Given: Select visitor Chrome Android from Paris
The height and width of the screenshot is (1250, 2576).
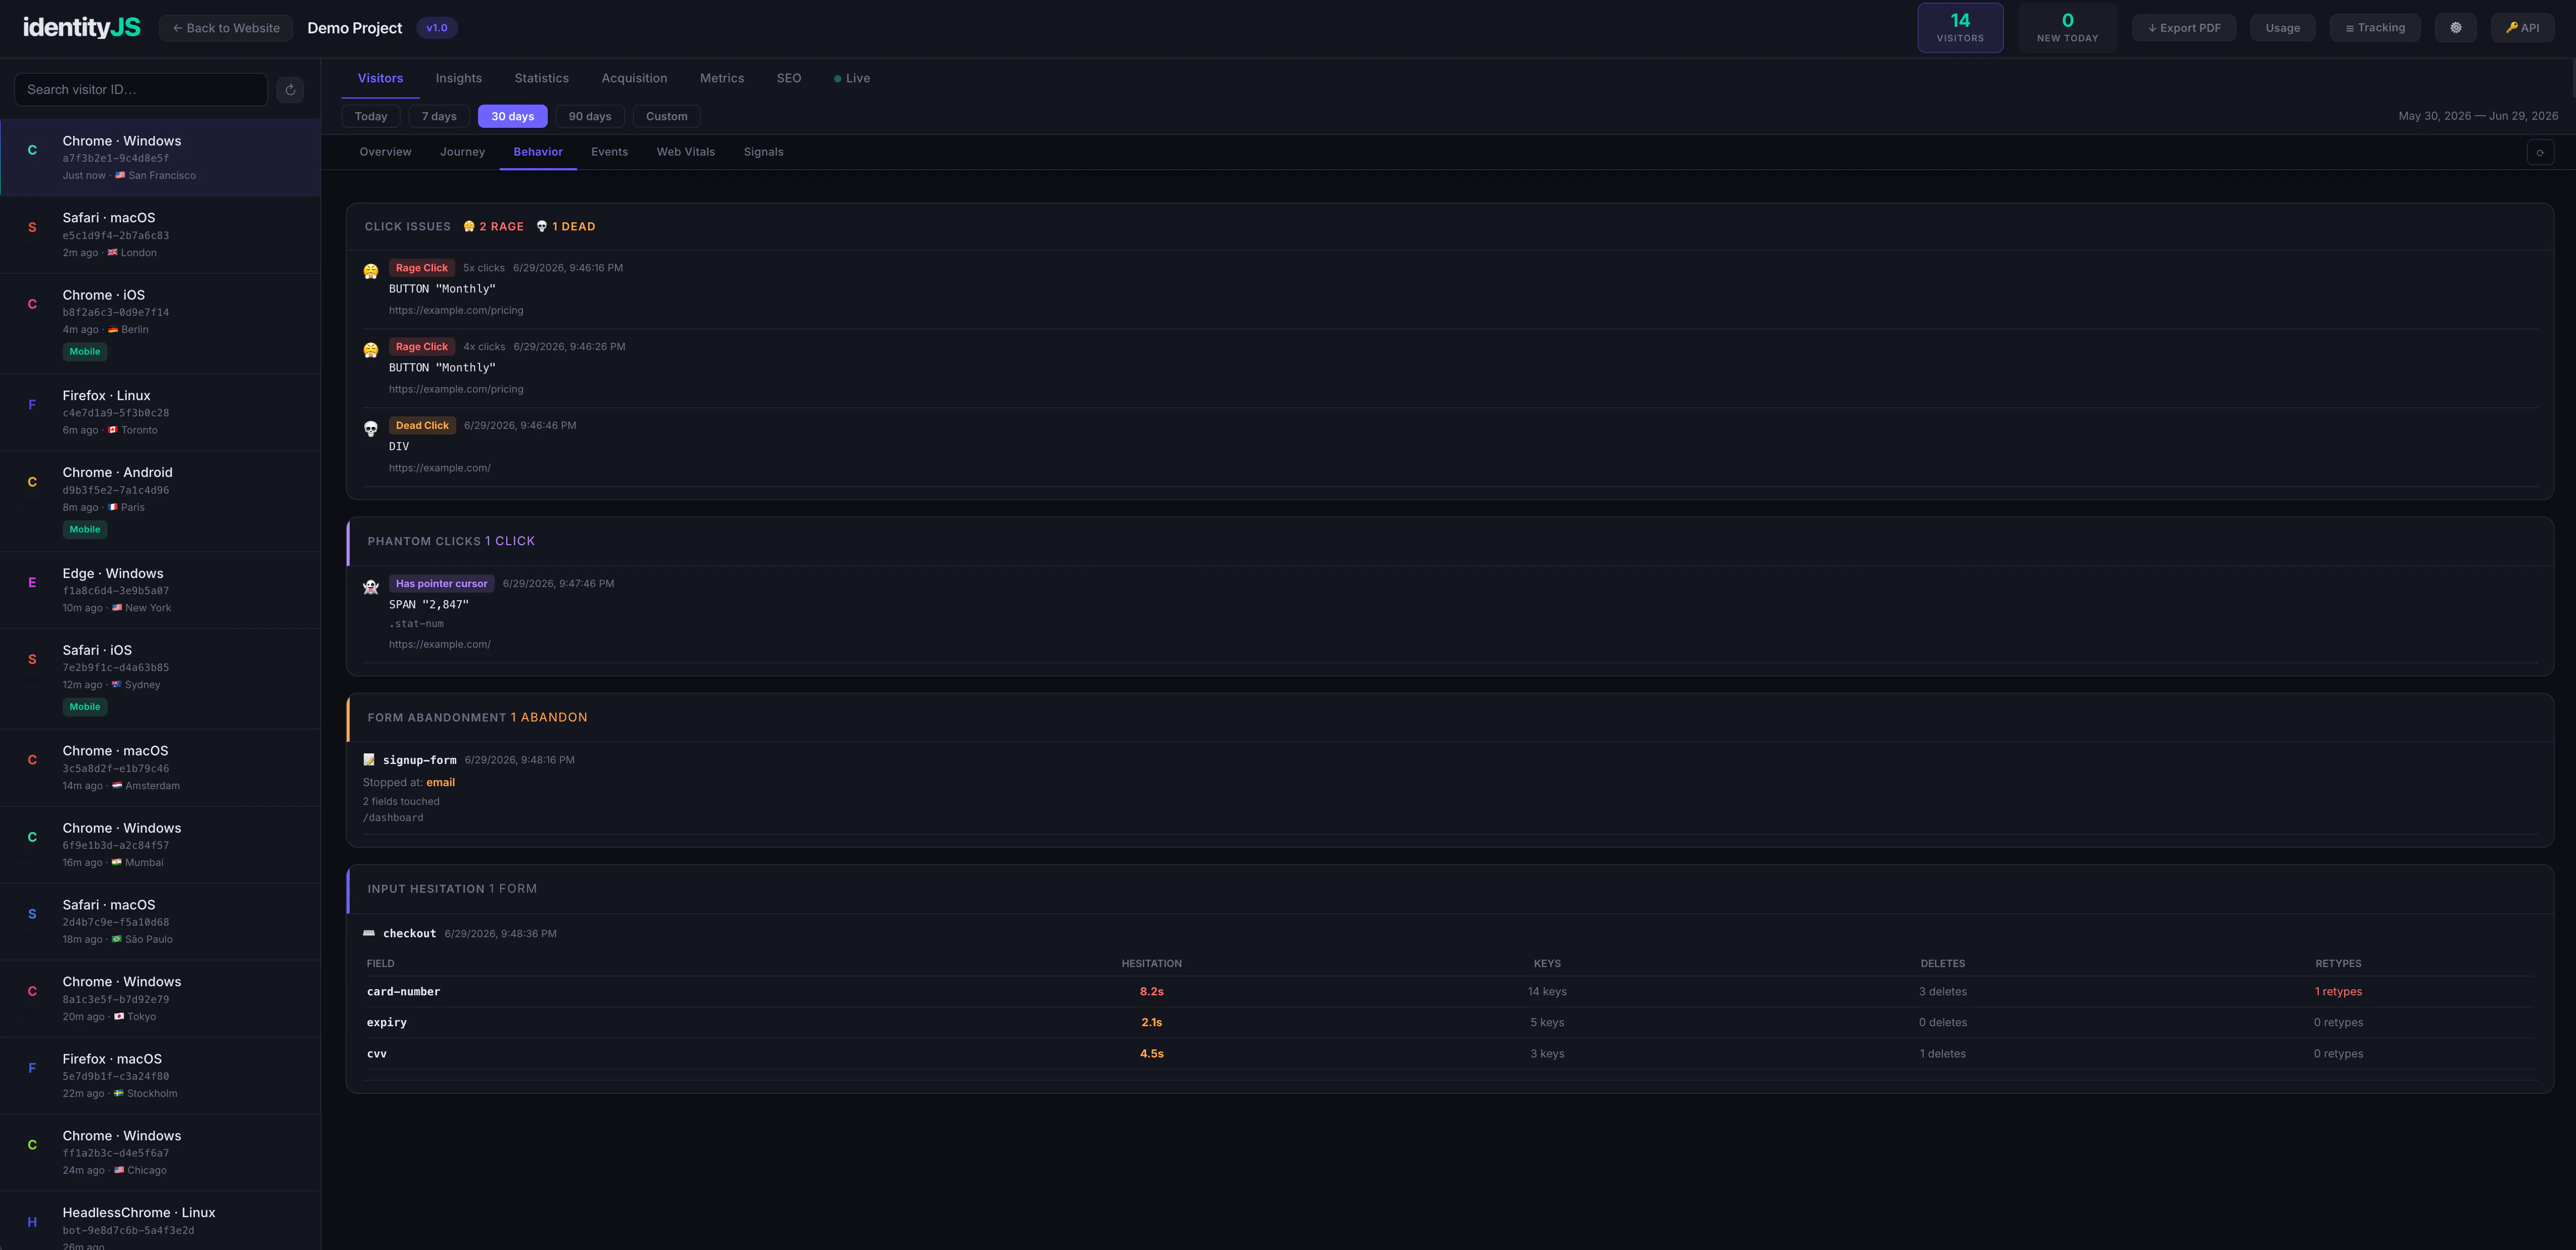Looking at the screenshot, I should click(x=160, y=501).
